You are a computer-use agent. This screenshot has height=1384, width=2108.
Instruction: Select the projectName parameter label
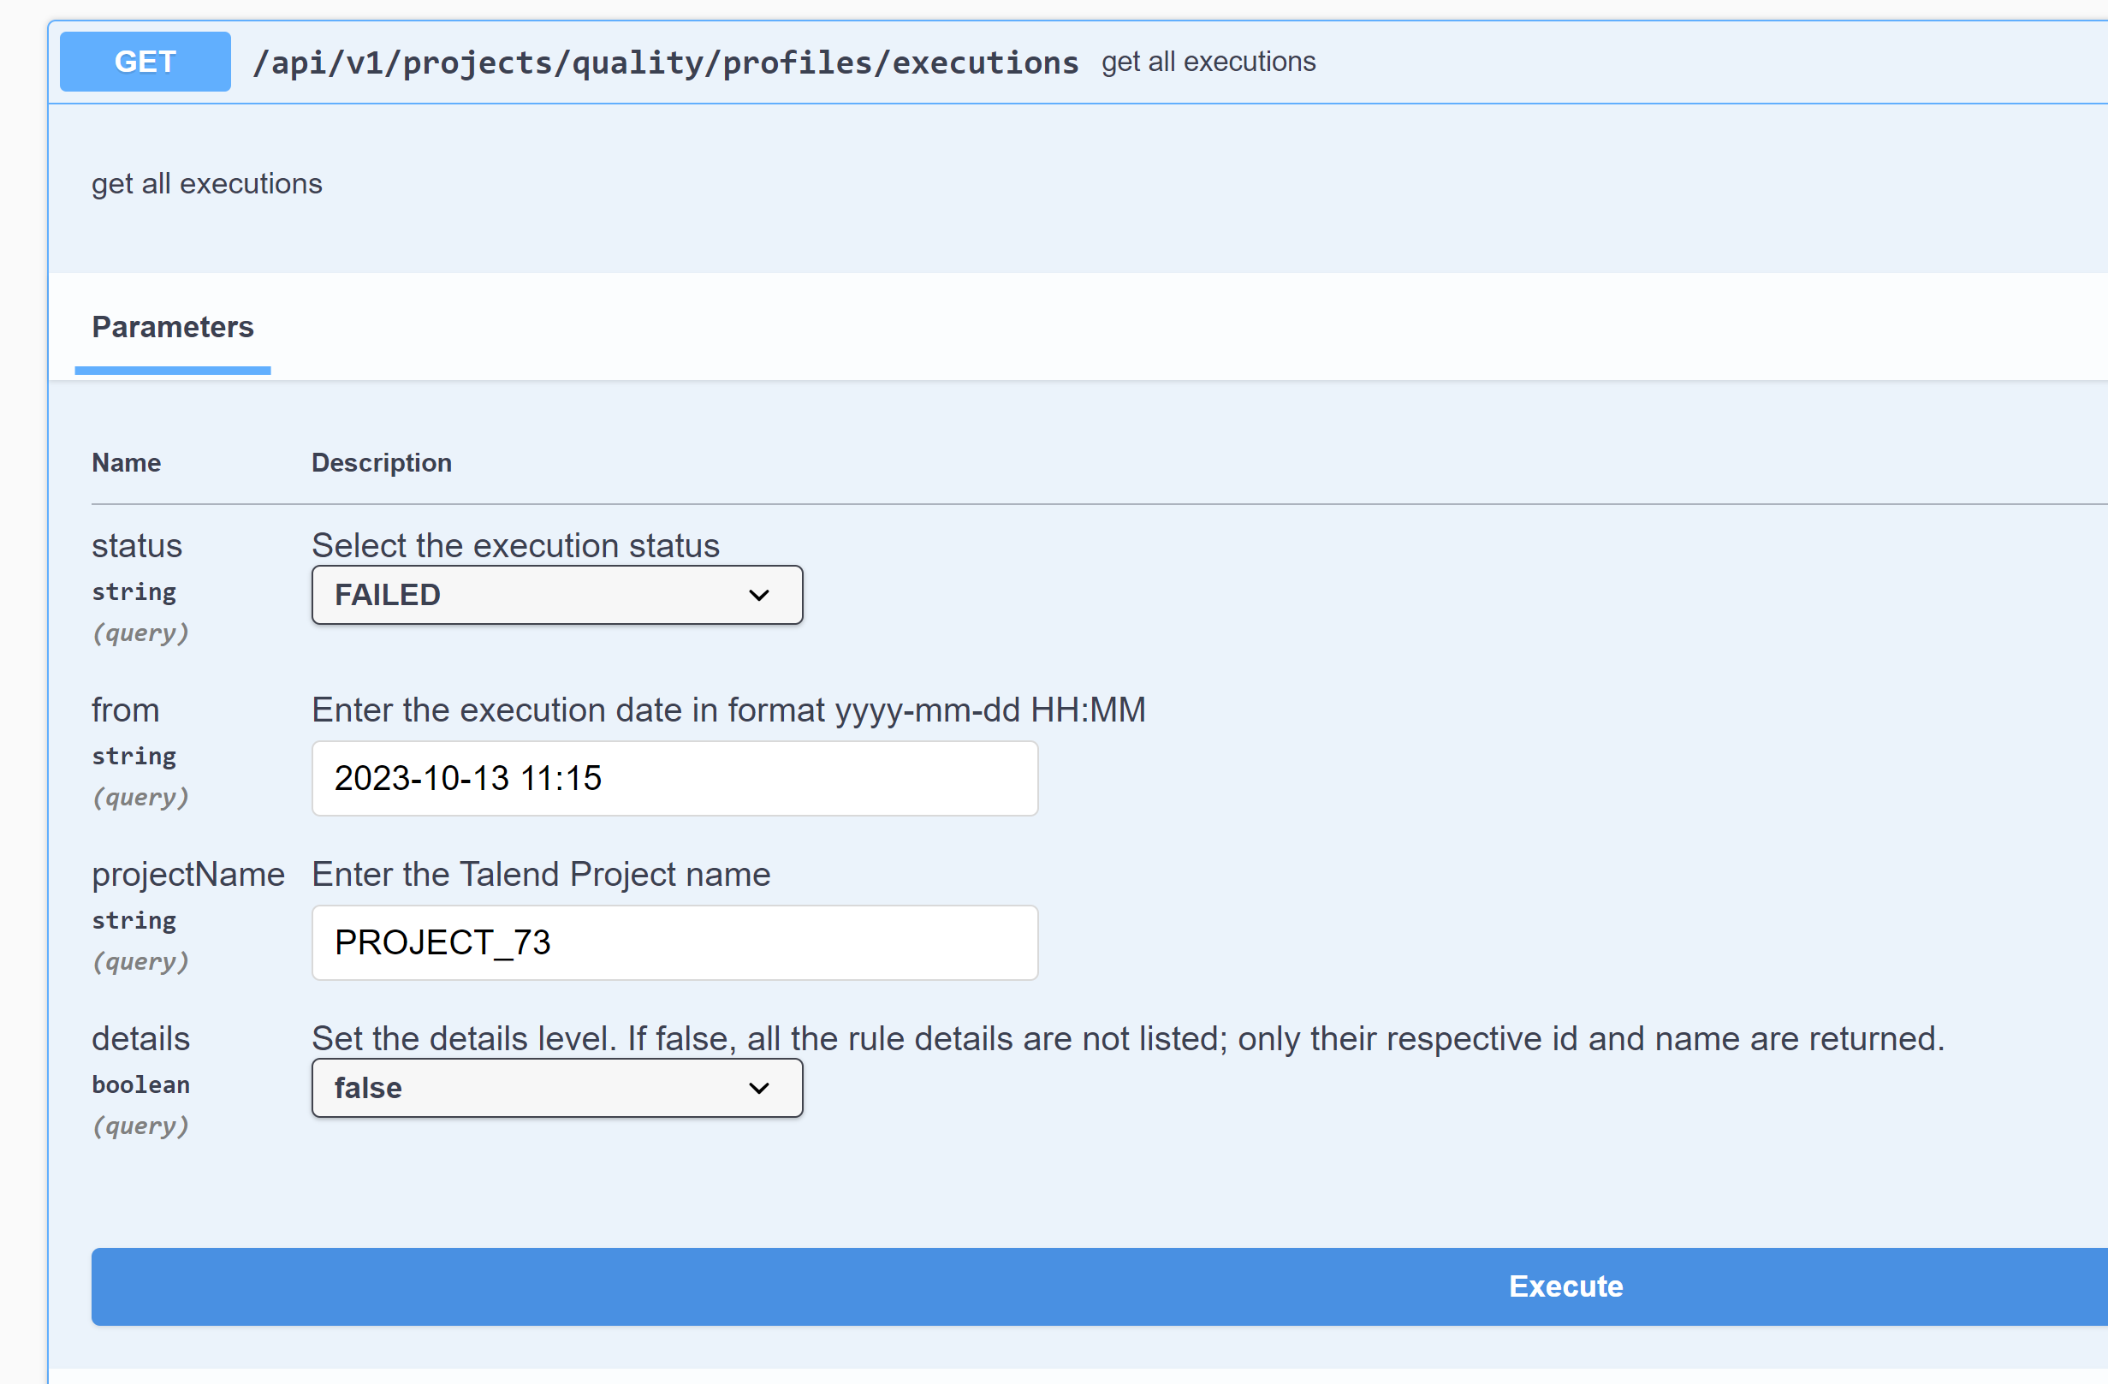187,874
